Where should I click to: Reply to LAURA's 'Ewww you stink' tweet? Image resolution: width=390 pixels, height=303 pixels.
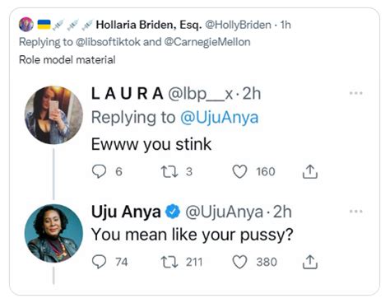(x=99, y=171)
